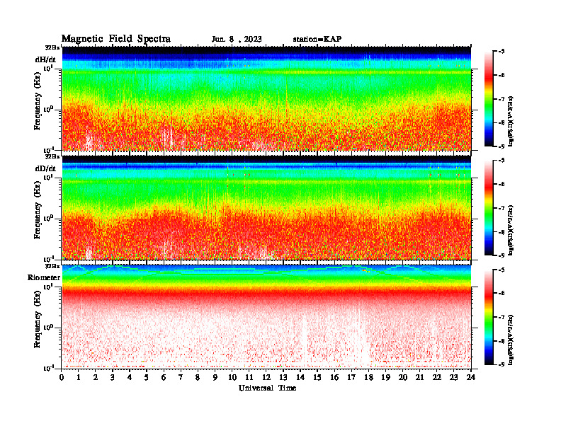
Task: Click hour 24 on the time axis
Action: click(x=471, y=378)
